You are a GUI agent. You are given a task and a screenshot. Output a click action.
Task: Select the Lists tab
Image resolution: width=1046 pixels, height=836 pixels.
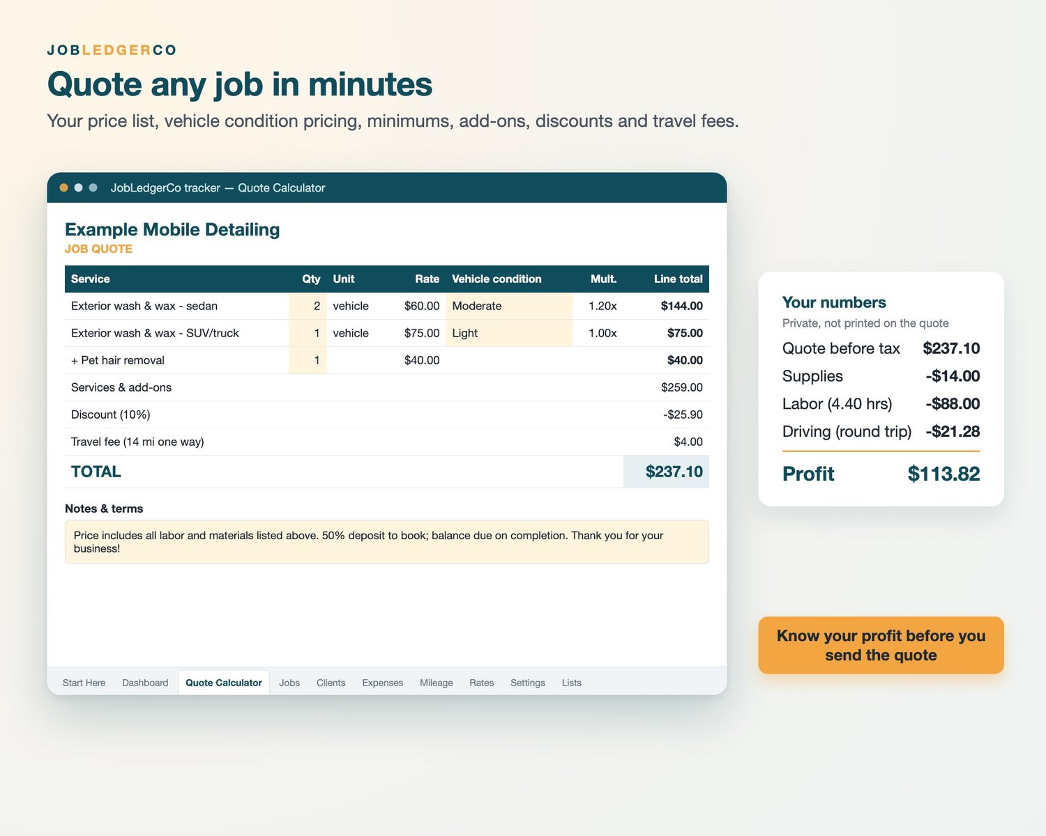pyautogui.click(x=571, y=683)
